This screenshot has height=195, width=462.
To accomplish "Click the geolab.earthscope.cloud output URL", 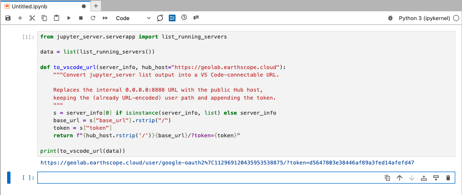I will click(x=227, y=163).
